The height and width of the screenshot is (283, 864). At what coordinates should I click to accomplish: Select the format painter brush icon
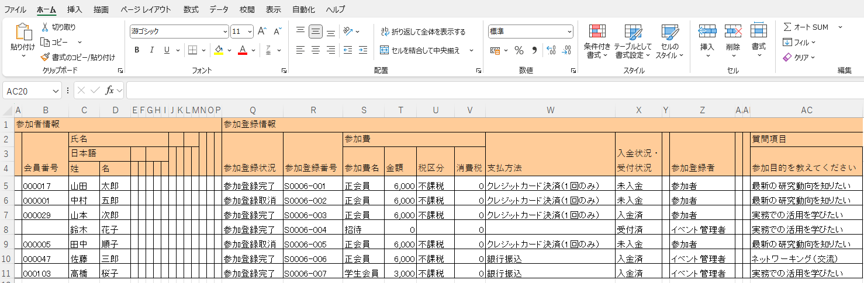click(x=45, y=57)
